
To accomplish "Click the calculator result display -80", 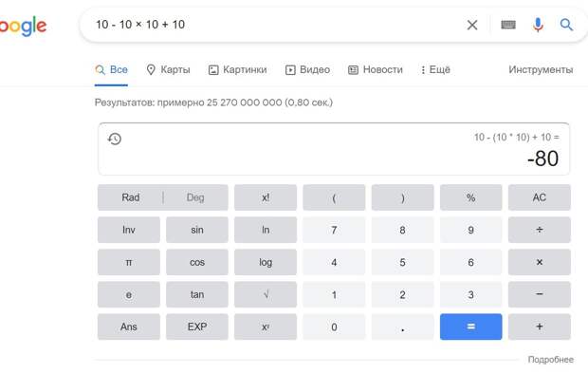I will click(x=542, y=159).
